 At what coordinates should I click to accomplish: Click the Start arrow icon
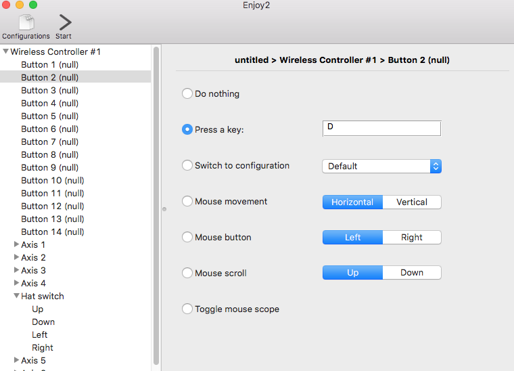(65, 22)
